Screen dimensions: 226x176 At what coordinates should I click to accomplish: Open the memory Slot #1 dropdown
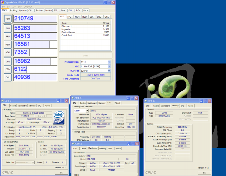tap(87, 111)
